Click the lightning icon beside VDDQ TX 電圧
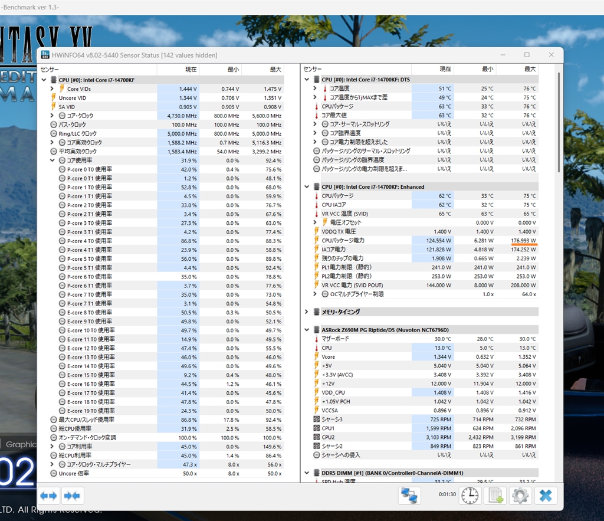 [317, 232]
